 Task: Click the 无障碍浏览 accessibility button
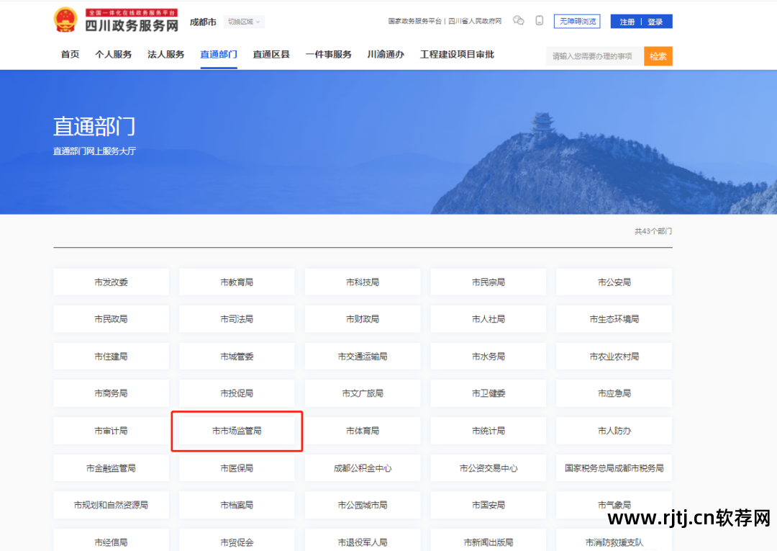577,22
